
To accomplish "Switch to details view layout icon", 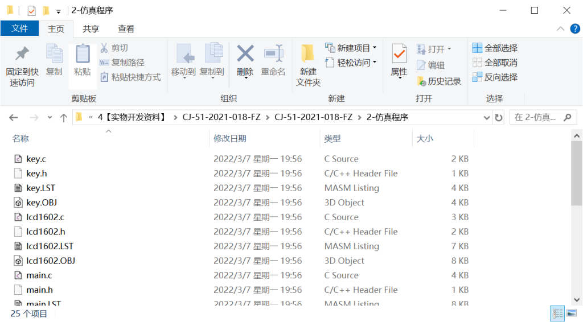I will pyautogui.click(x=557, y=313).
